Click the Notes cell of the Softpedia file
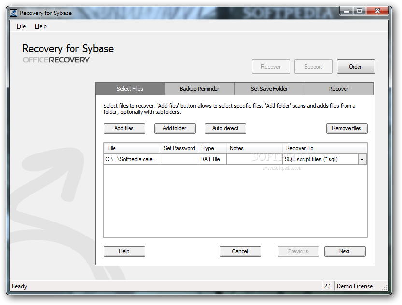 254,159
